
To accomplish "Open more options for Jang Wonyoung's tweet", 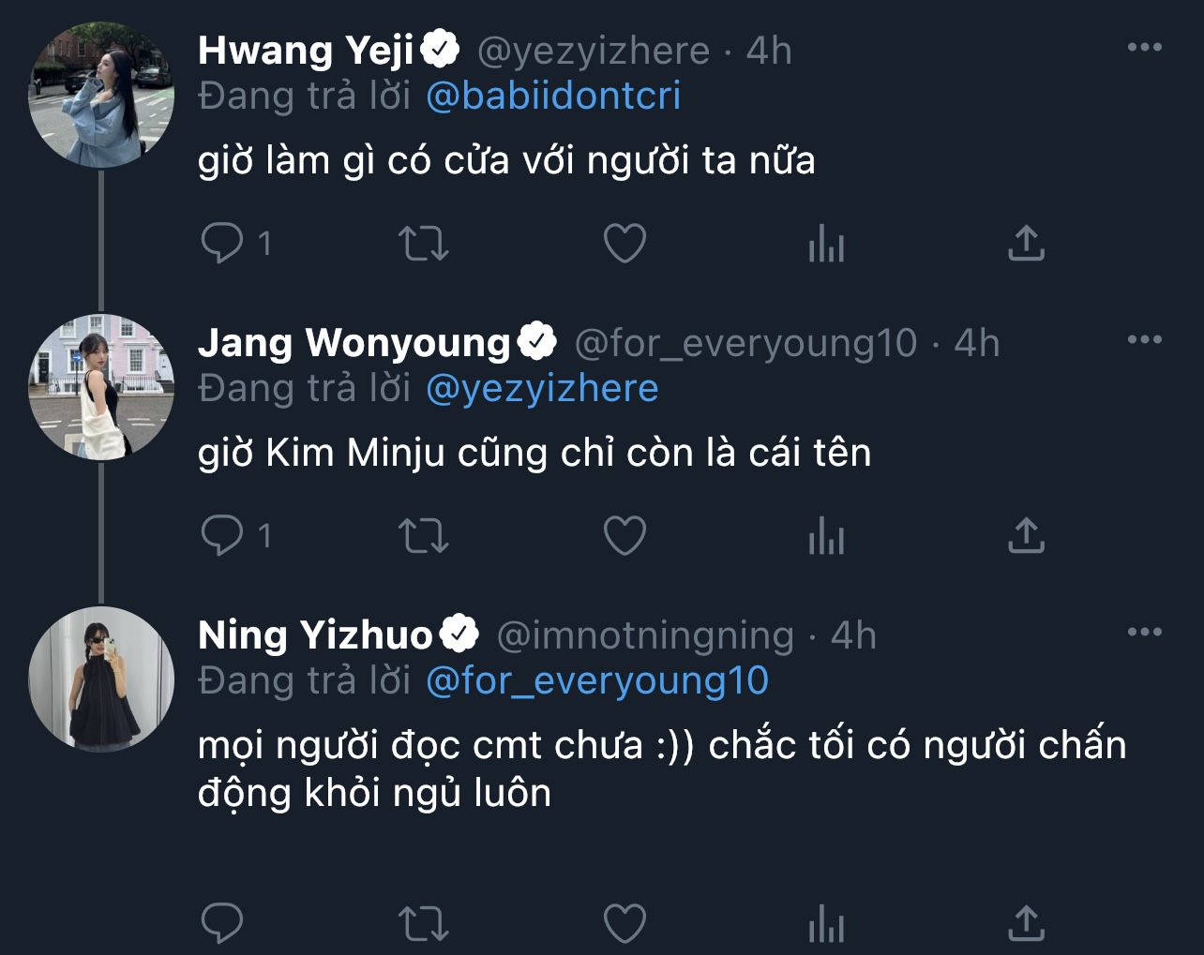I will [x=1144, y=340].
